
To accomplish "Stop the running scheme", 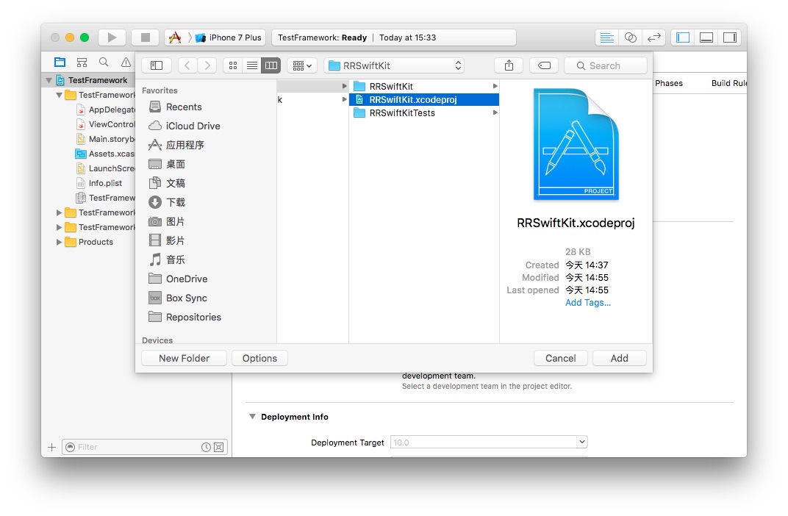I will [x=146, y=37].
